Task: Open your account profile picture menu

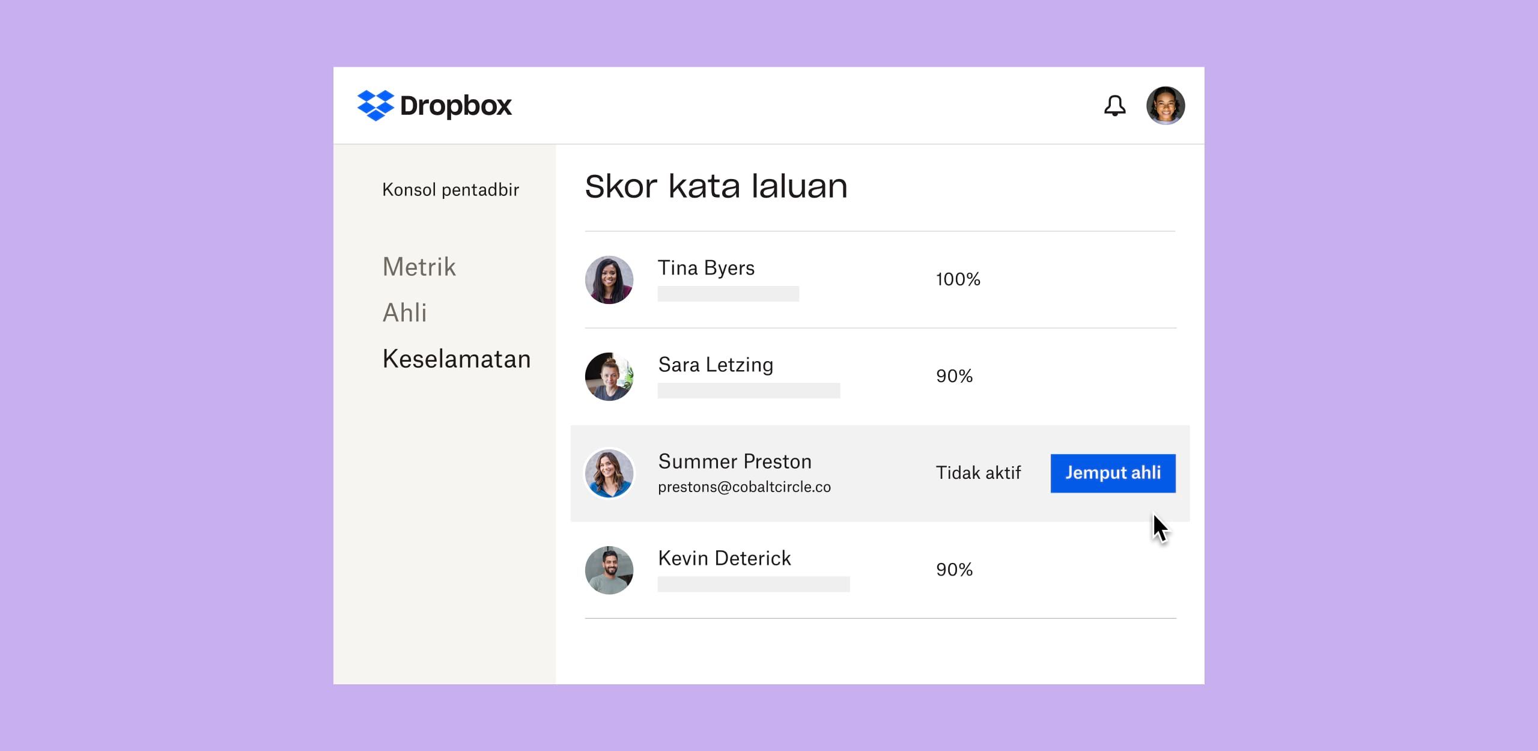Action: [x=1166, y=106]
